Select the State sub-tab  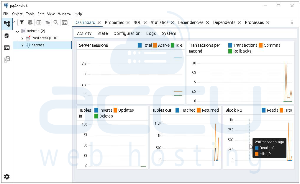(x=102, y=33)
